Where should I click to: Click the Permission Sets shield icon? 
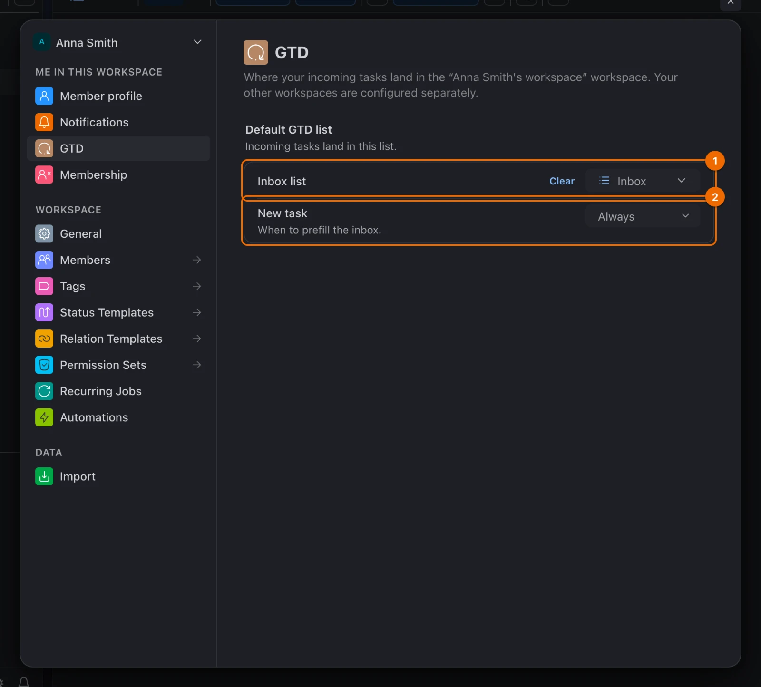[x=44, y=365]
